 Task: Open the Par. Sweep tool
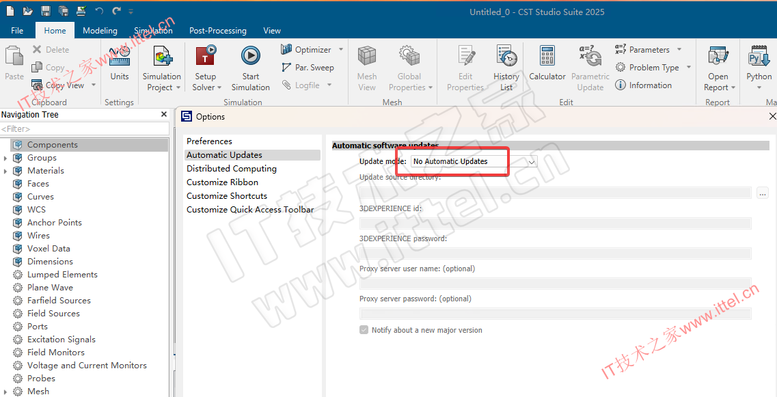click(308, 68)
